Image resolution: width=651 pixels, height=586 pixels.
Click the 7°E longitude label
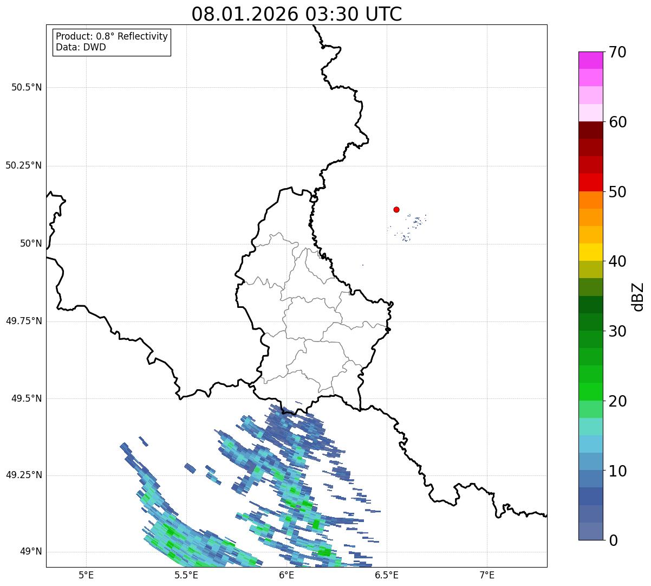(x=487, y=575)
